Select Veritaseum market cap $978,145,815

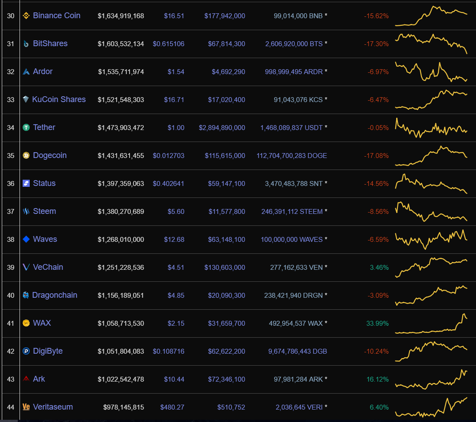(x=124, y=407)
